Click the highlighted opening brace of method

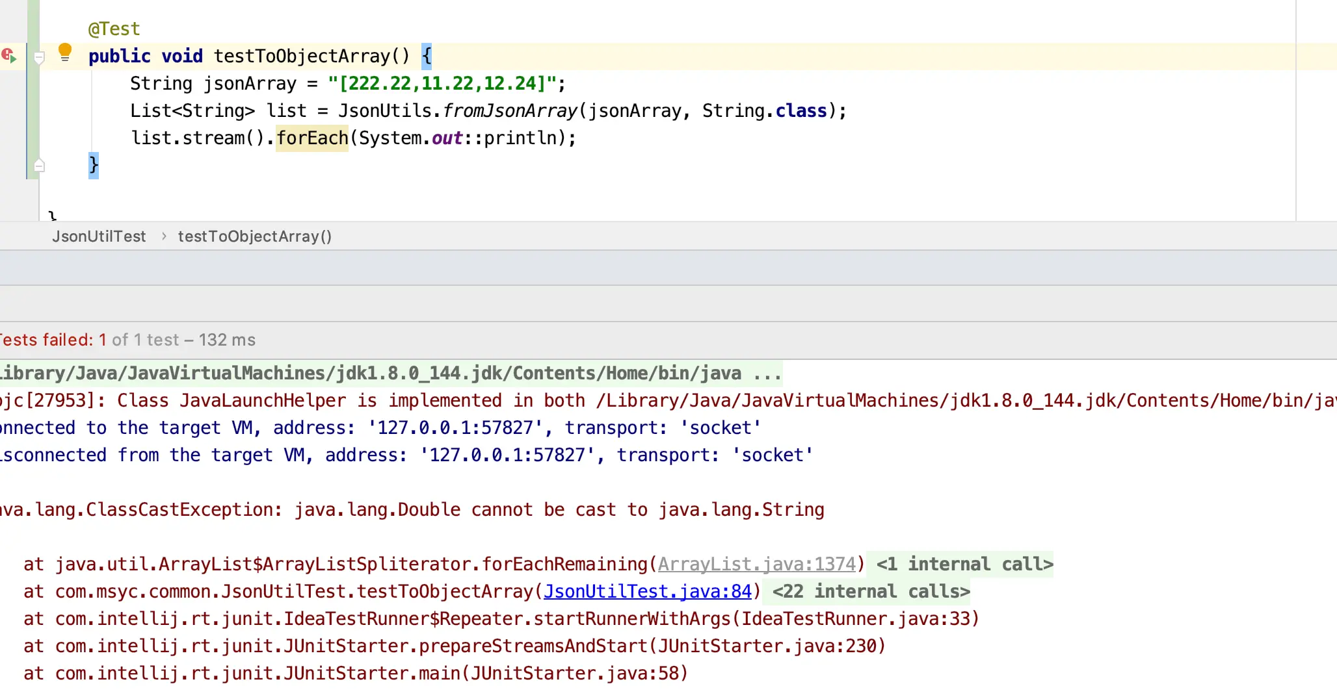427,56
